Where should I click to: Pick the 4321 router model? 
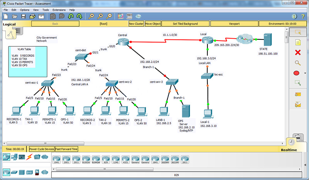tap(126, 159)
